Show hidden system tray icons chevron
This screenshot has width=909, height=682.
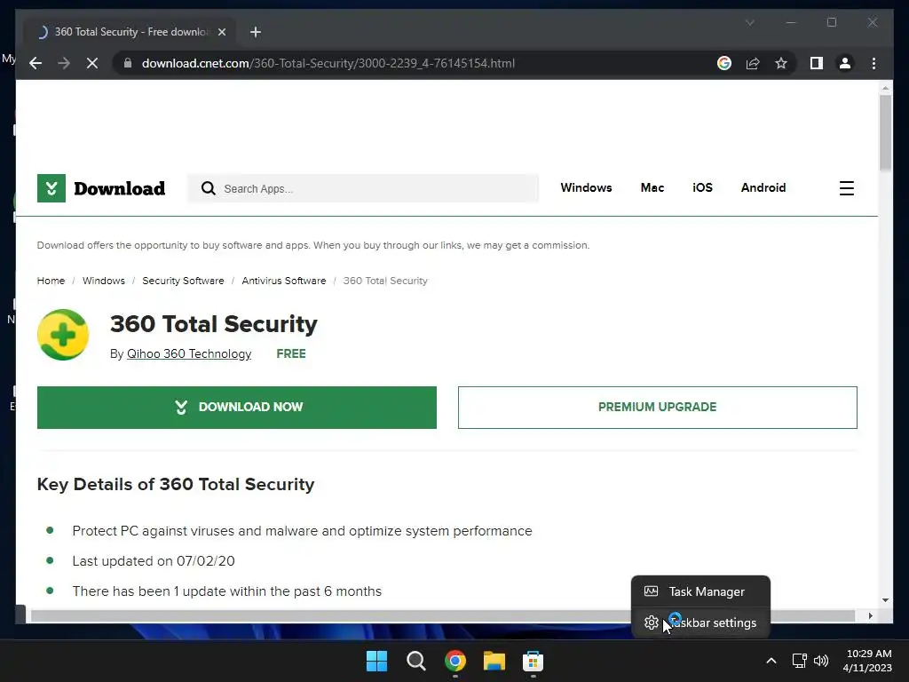[771, 661]
